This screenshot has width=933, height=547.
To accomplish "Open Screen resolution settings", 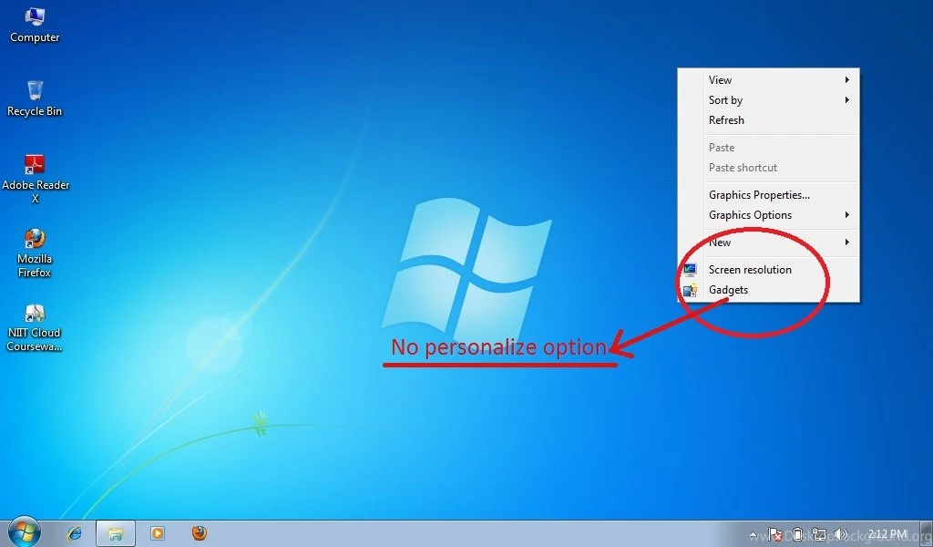I will pyautogui.click(x=750, y=270).
